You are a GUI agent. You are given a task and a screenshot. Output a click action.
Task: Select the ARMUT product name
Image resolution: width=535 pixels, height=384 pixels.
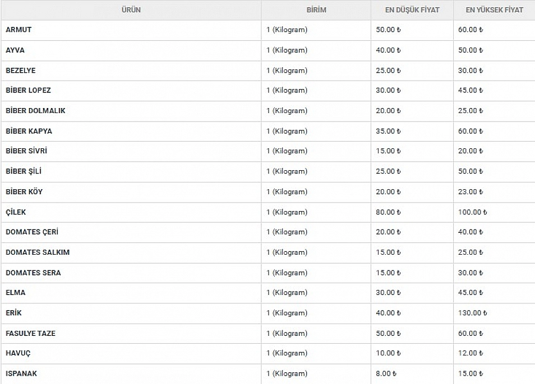coord(19,30)
